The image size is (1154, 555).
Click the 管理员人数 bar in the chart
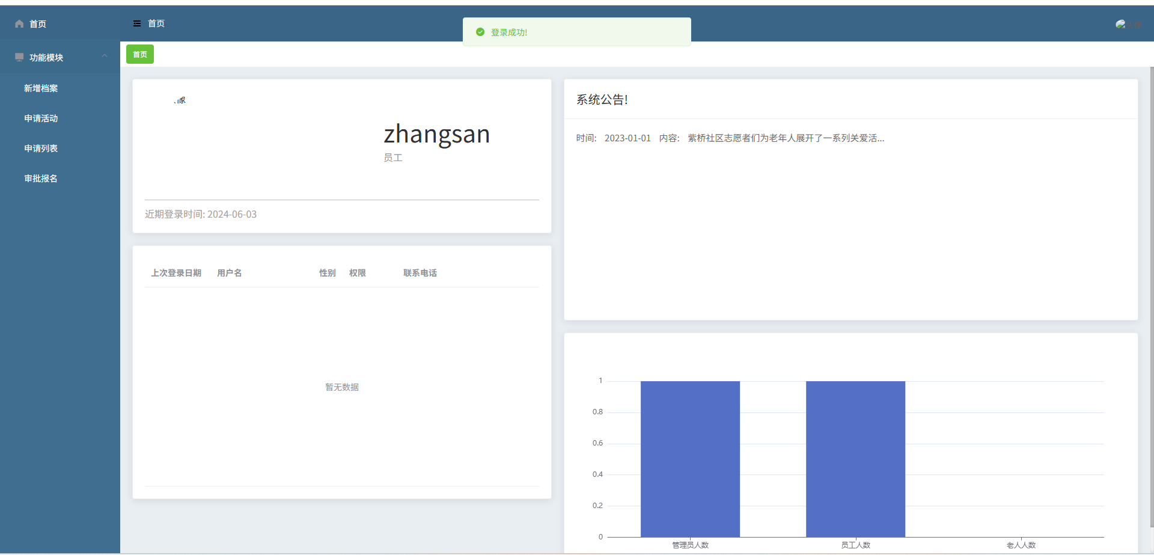pyautogui.click(x=690, y=459)
